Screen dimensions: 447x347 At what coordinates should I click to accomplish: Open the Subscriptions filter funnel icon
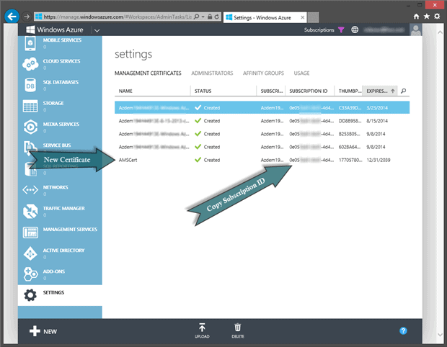pos(341,30)
